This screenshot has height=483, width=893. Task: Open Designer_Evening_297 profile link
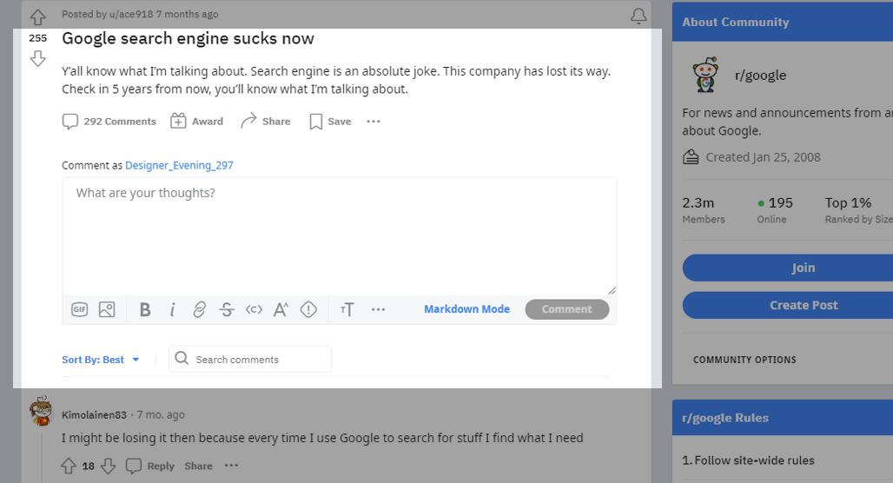tap(179, 165)
